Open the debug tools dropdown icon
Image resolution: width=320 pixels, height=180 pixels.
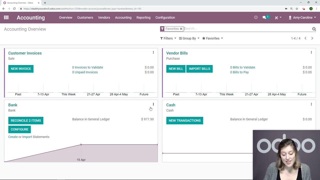278,17
